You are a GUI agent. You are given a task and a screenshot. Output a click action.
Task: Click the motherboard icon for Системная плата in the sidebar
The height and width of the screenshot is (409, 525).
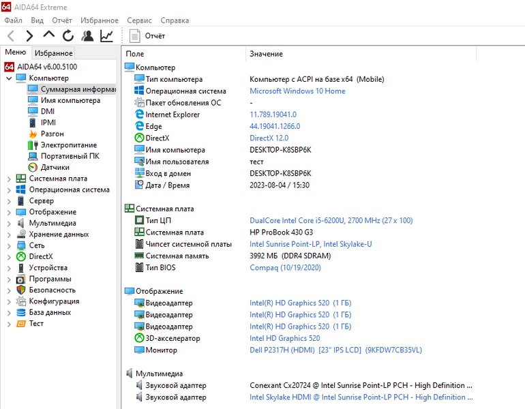coord(21,179)
